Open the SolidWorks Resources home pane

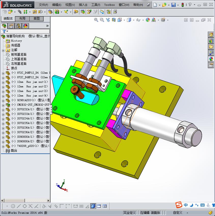point(211,35)
